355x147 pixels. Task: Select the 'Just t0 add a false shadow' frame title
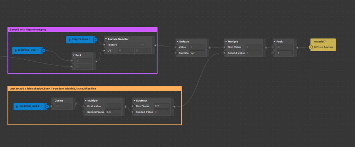(53, 88)
